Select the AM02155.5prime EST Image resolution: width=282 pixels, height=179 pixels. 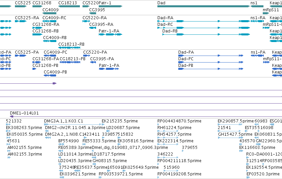click(9, 151)
